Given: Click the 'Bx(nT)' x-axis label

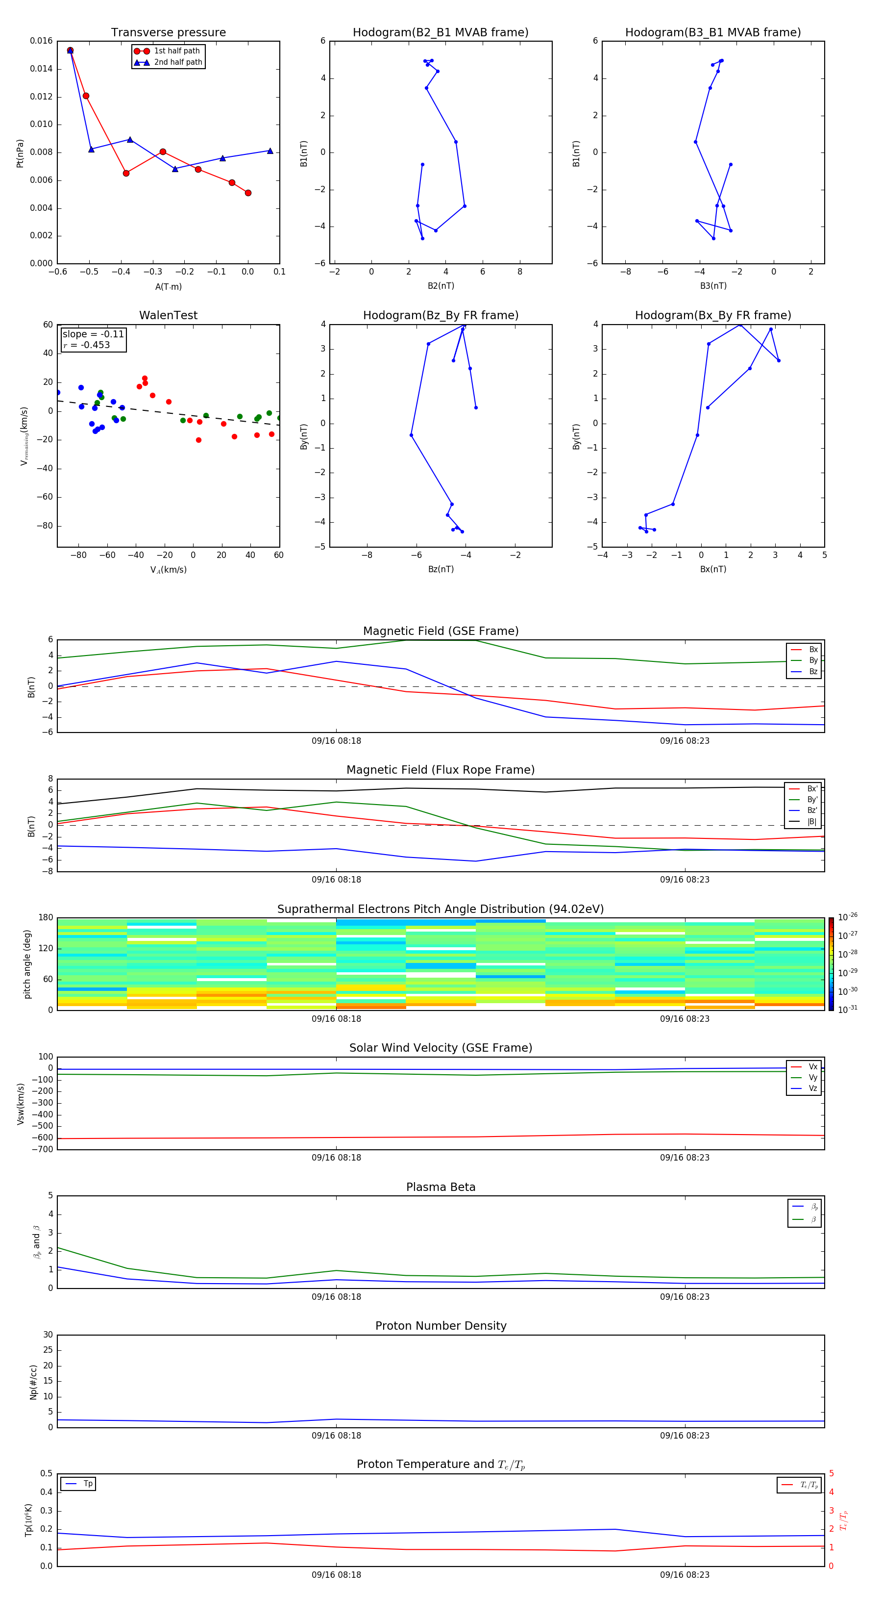Looking at the screenshot, I should click(713, 569).
